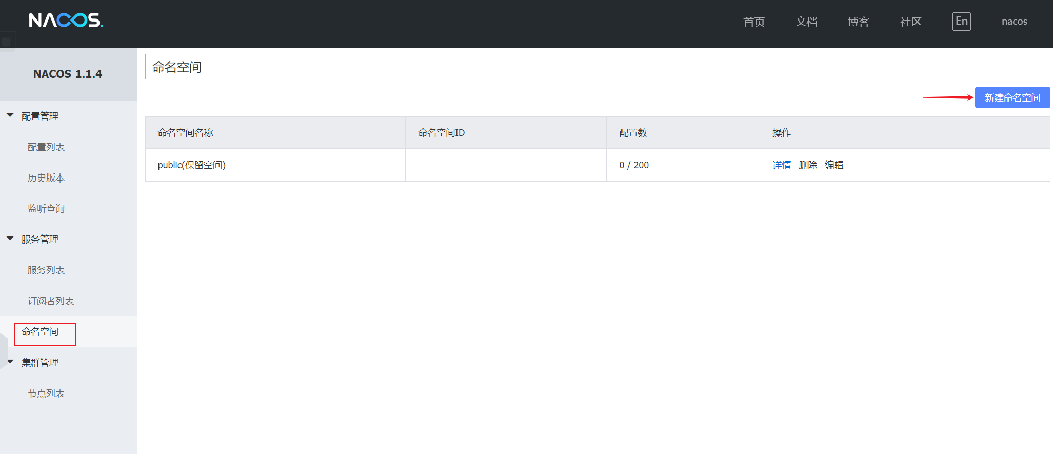
Task: Click 编辑 in the public namespace row
Action: [834, 165]
